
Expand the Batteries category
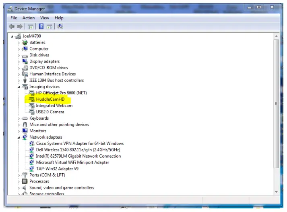[19, 43]
